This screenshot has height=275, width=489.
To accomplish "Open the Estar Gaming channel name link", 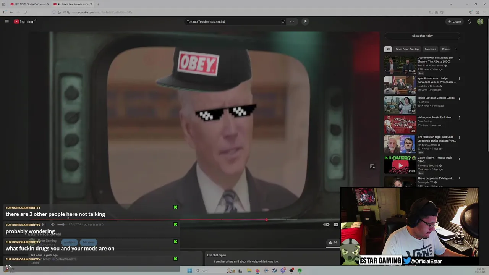I will (47, 241).
